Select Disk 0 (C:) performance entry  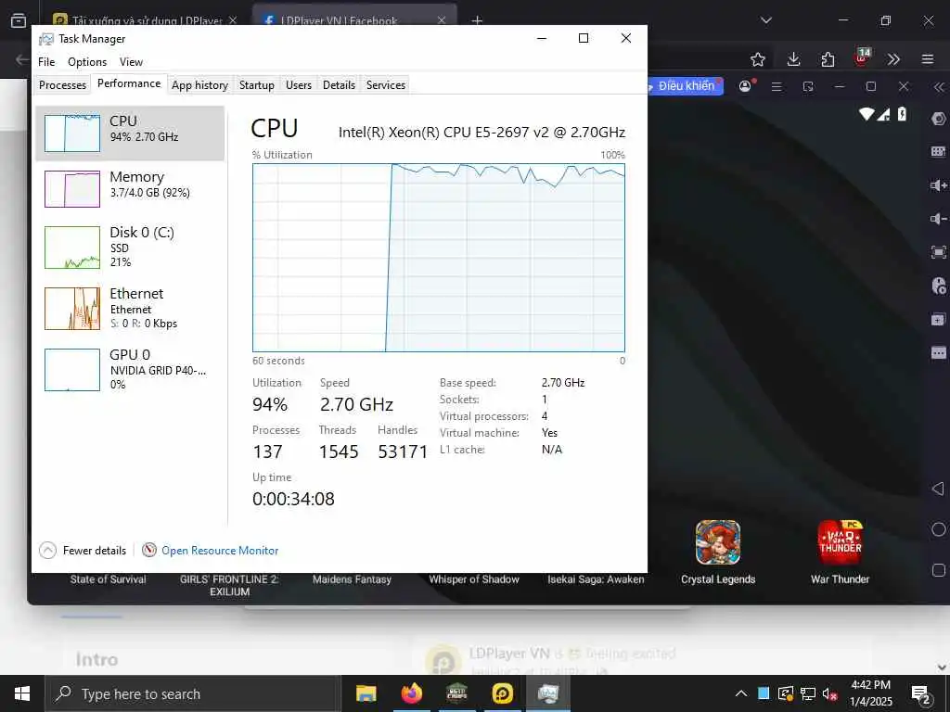(130, 247)
